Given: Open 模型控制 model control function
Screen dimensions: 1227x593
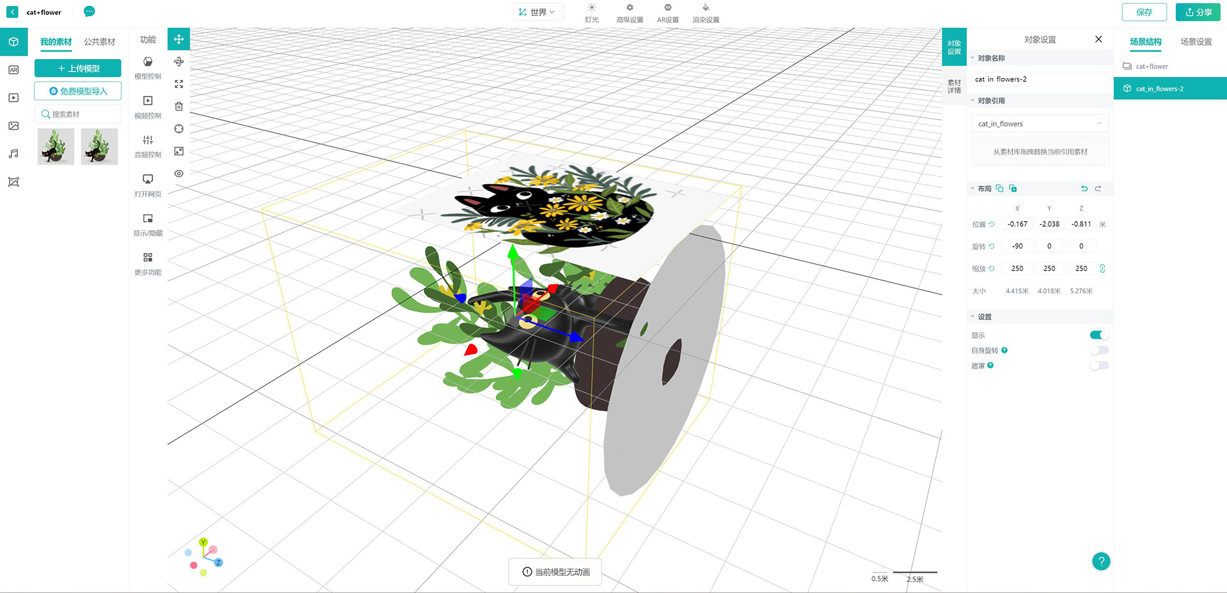Looking at the screenshot, I should pyautogui.click(x=148, y=67).
